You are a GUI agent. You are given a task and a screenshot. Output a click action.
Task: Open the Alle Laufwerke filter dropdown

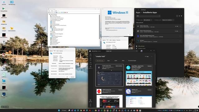148,20
